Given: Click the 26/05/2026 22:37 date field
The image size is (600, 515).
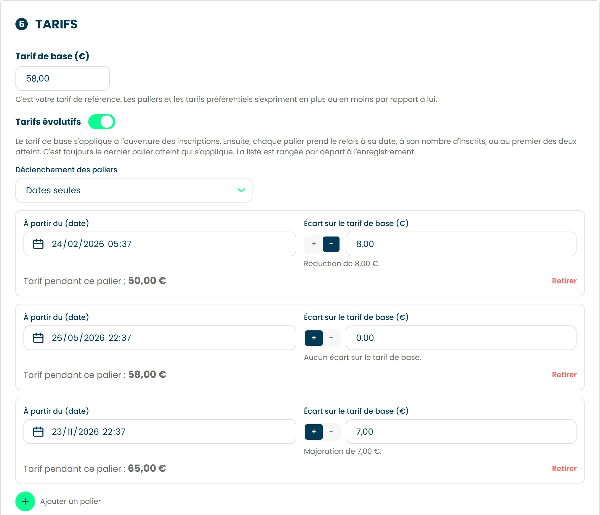Looking at the screenshot, I should coord(160,338).
